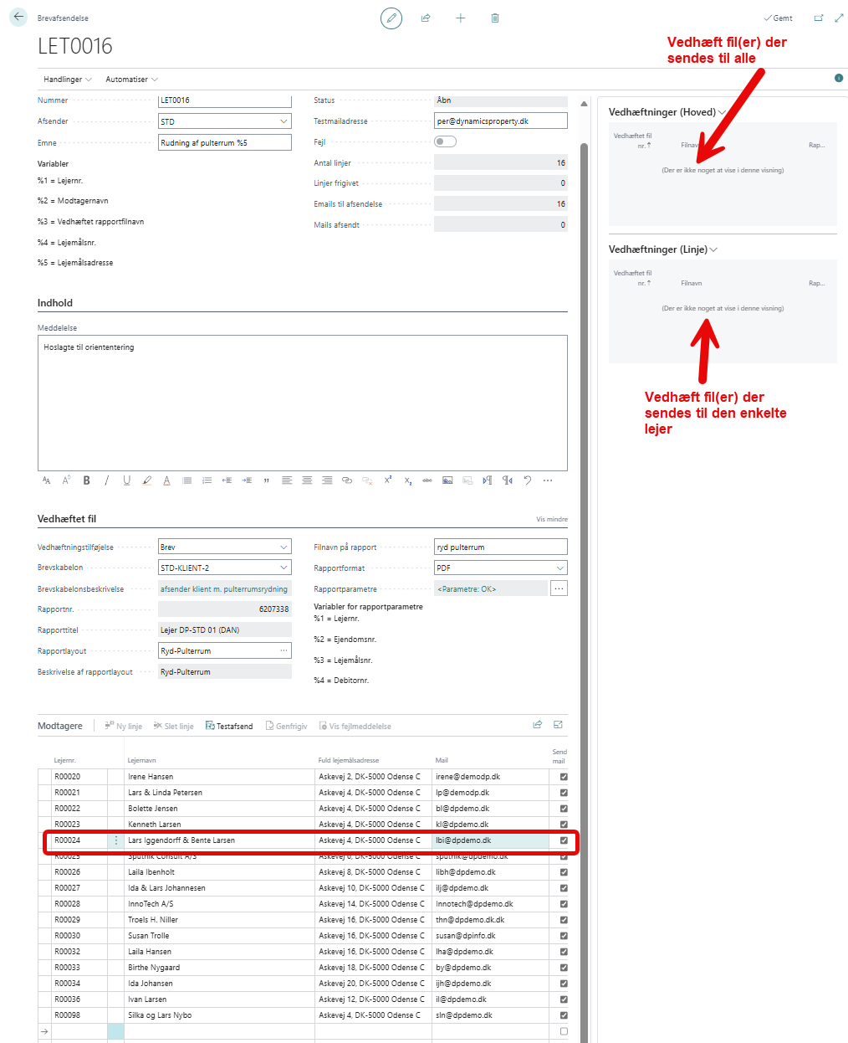Click the pencil edit icon at top

click(391, 18)
